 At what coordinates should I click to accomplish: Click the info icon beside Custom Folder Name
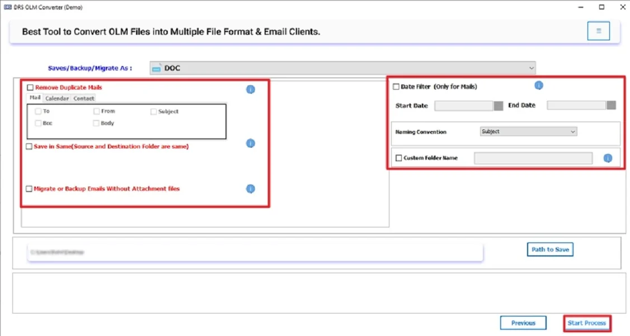[607, 158]
